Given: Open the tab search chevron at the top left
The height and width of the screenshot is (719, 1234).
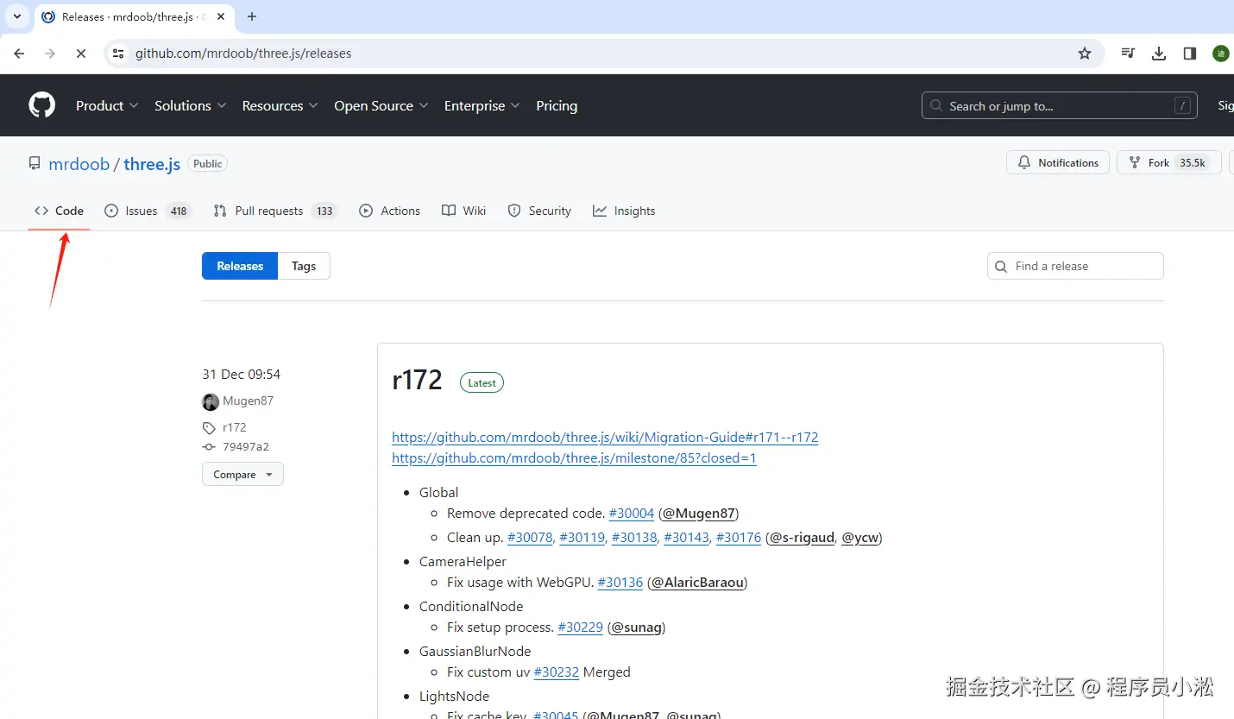Looking at the screenshot, I should click(x=16, y=16).
